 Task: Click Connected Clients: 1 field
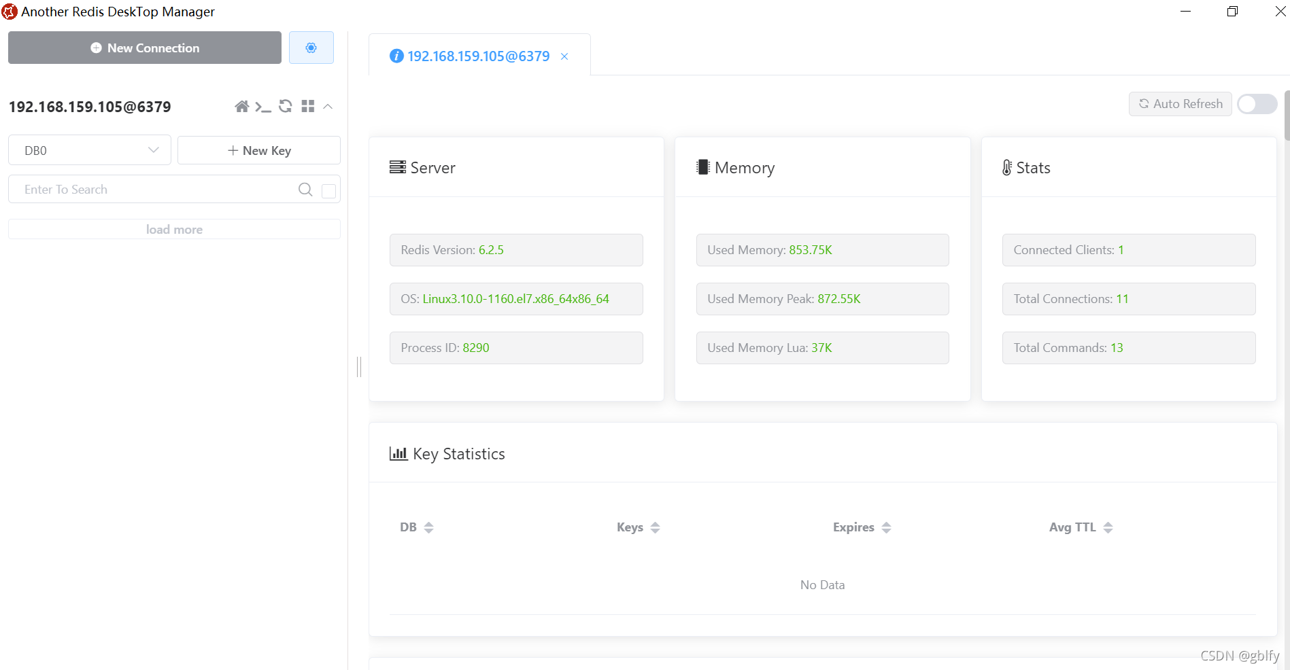1129,250
